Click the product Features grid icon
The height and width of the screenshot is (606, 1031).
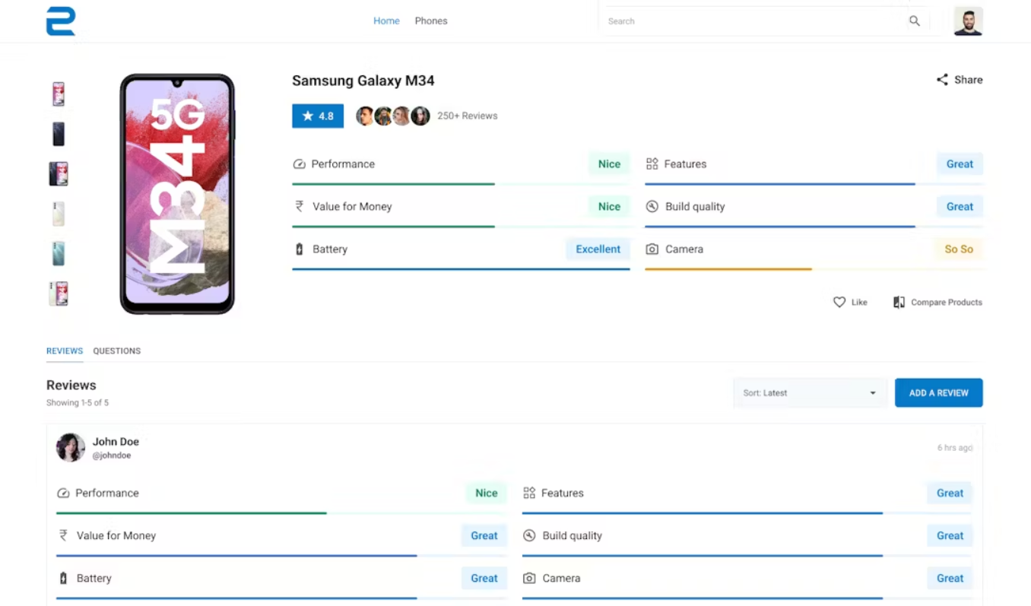pos(652,164)
